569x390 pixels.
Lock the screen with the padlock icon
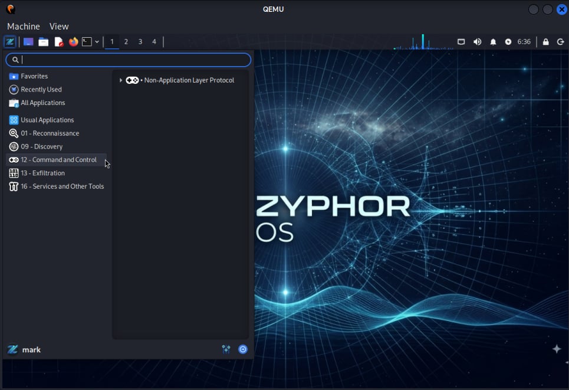[x=545, y=42]
